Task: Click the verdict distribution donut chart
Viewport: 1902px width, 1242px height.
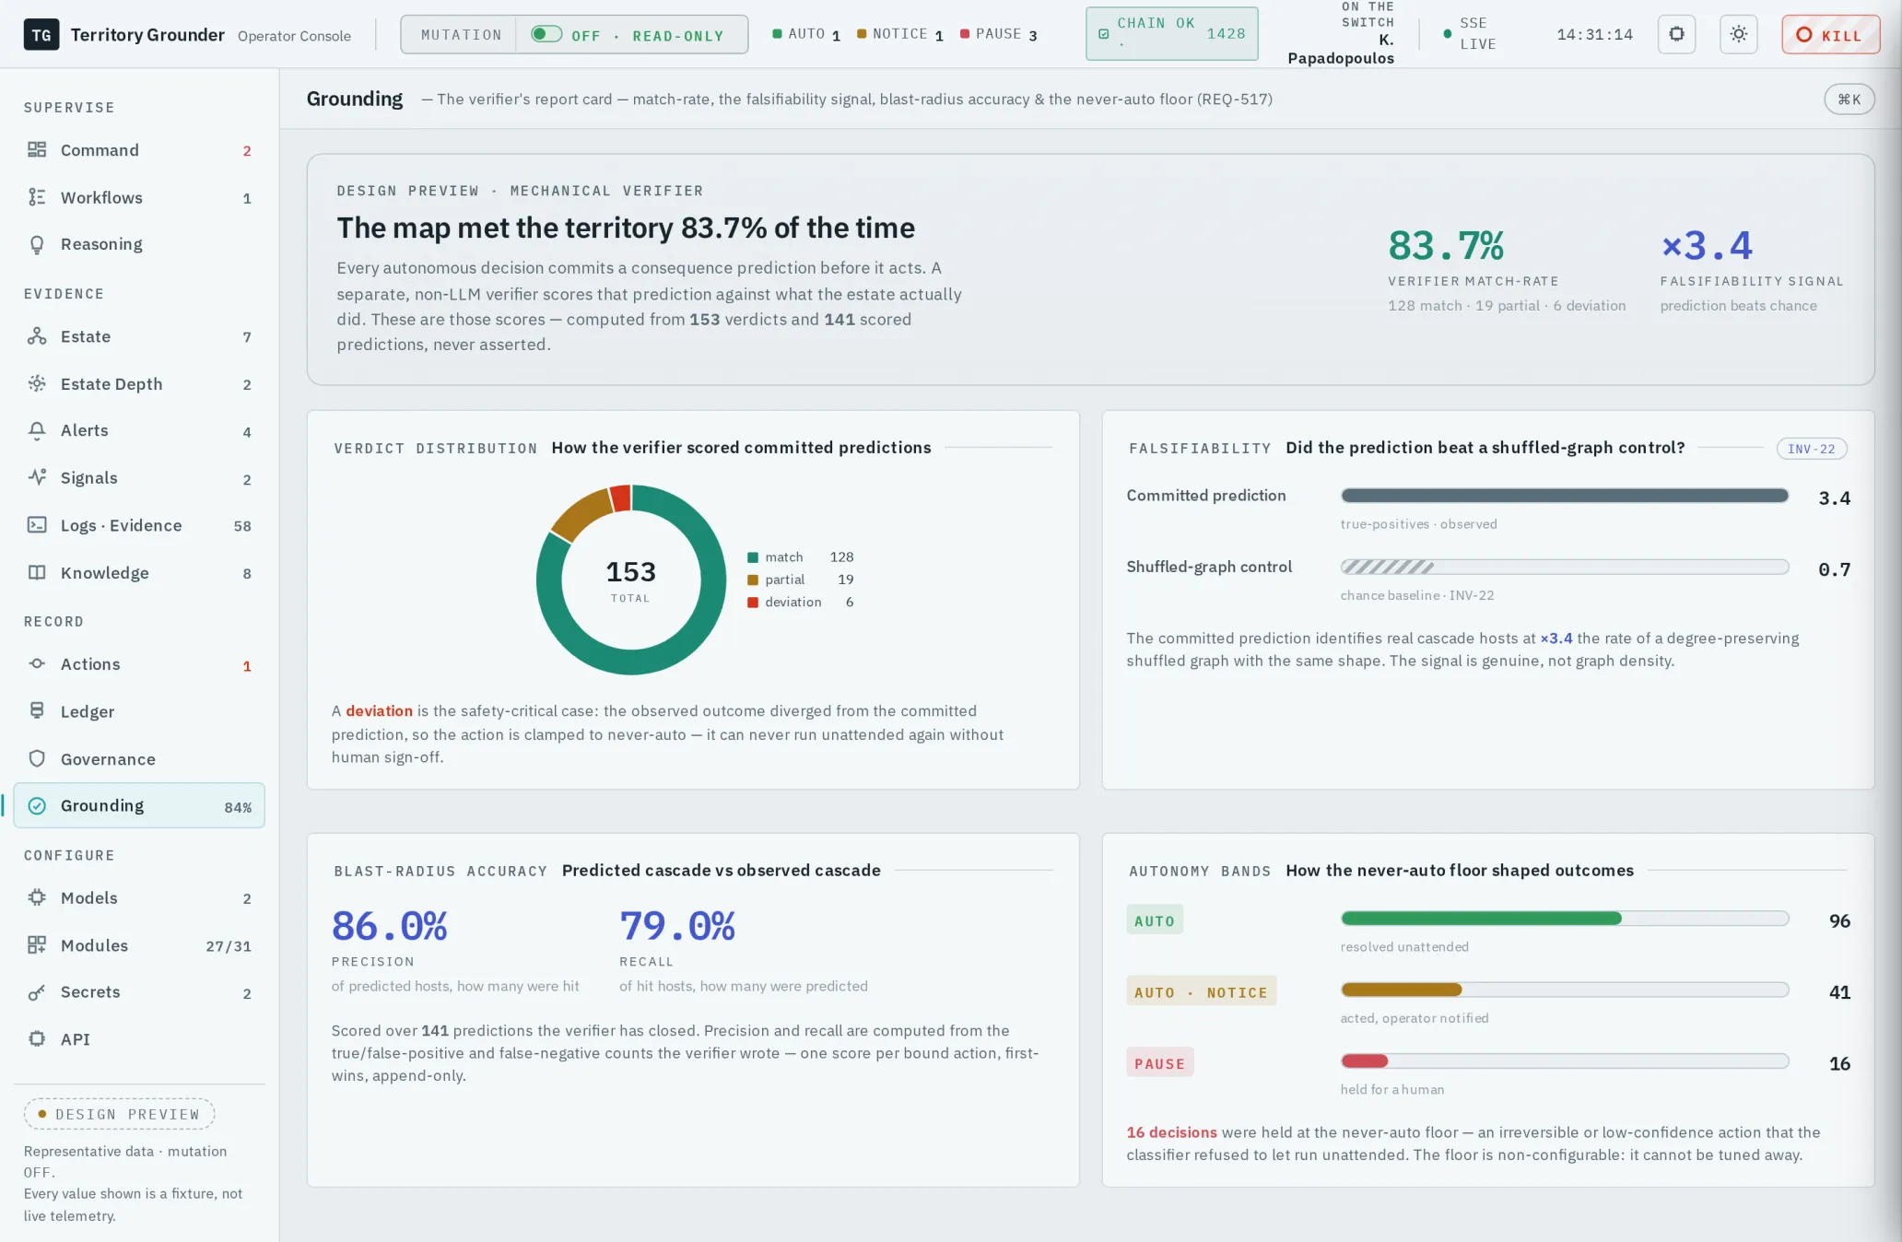Action: coord(631,580)
